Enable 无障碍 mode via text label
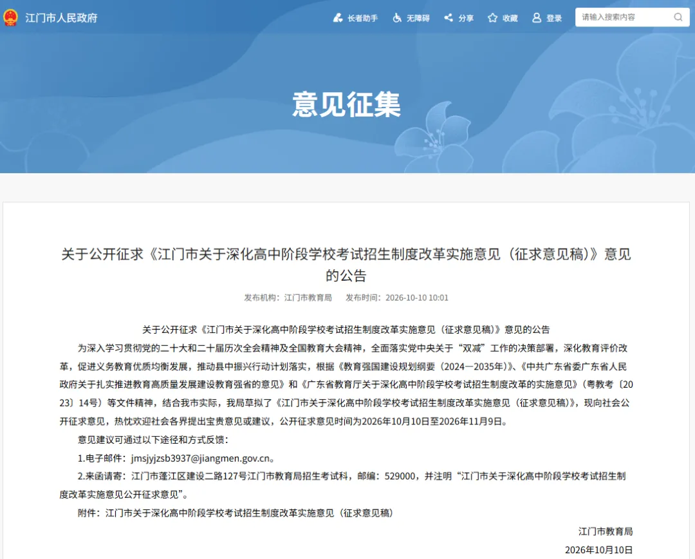The width and height of the screenshot is (695, 559). coord(418,18)
